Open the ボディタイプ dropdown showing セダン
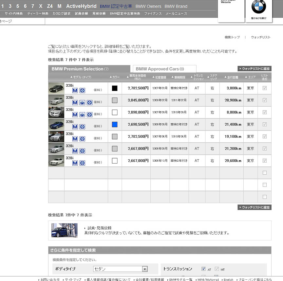The width and height of the screenshot is (283, 281). click(x=144, y=269)
